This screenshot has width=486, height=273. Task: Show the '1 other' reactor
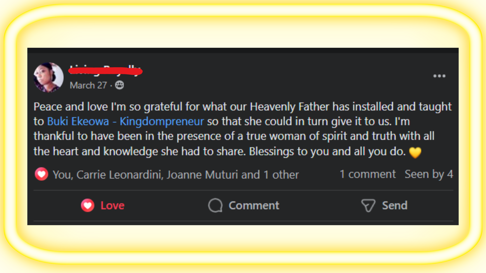pyautogui.click(x=281, y=175)
